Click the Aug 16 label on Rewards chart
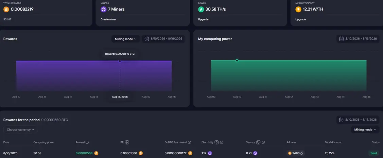 pos(172,97)
